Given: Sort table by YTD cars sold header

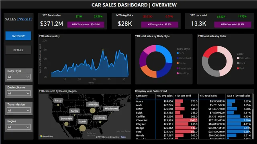Looking at the screenshot, I should point(183,96).
